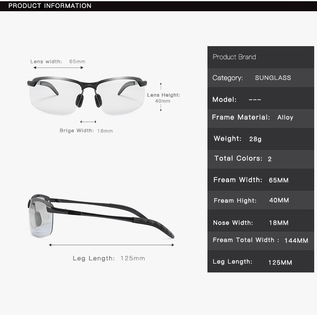Select the front view sunglasses image

pos(87,95)
